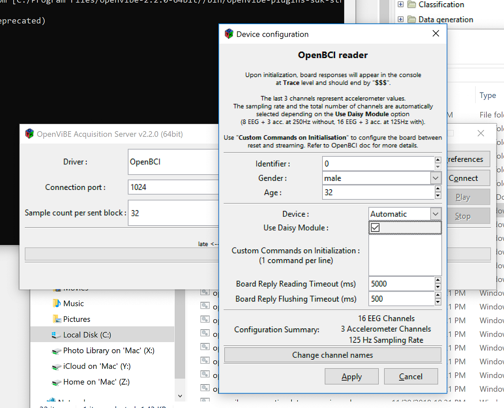Screen dimensions: 504x408
Task: Click the OpenViBE icon on Acquisition Server window
Action: point(29,133)
